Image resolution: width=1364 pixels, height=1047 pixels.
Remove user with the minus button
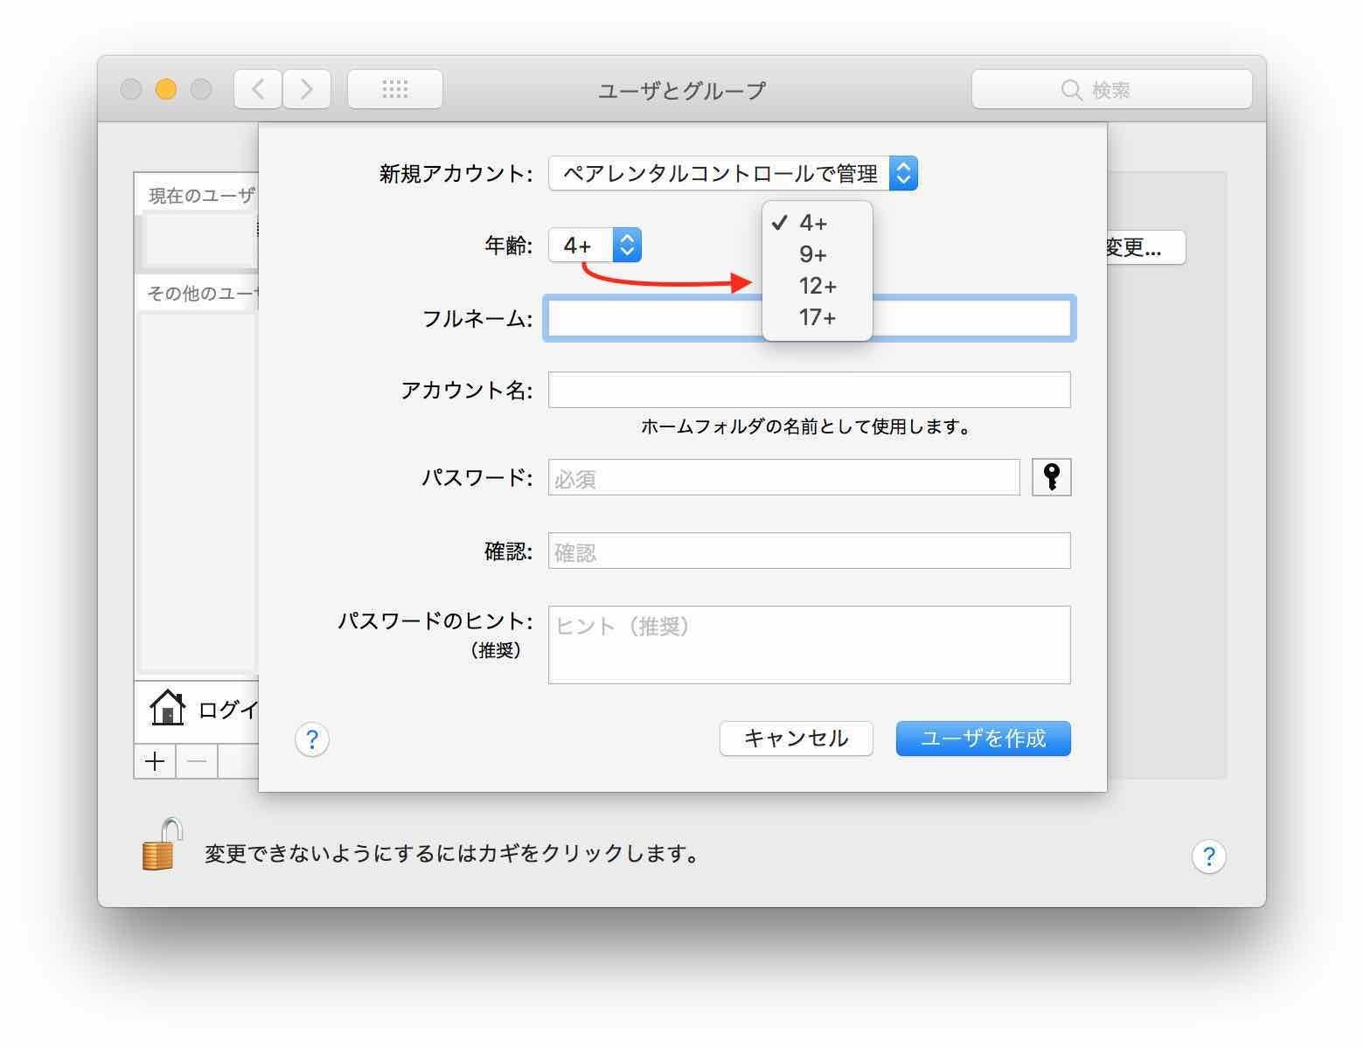click(x=197, y=761)
